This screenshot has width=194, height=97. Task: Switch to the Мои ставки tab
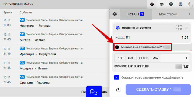click(x=168, y=14)
